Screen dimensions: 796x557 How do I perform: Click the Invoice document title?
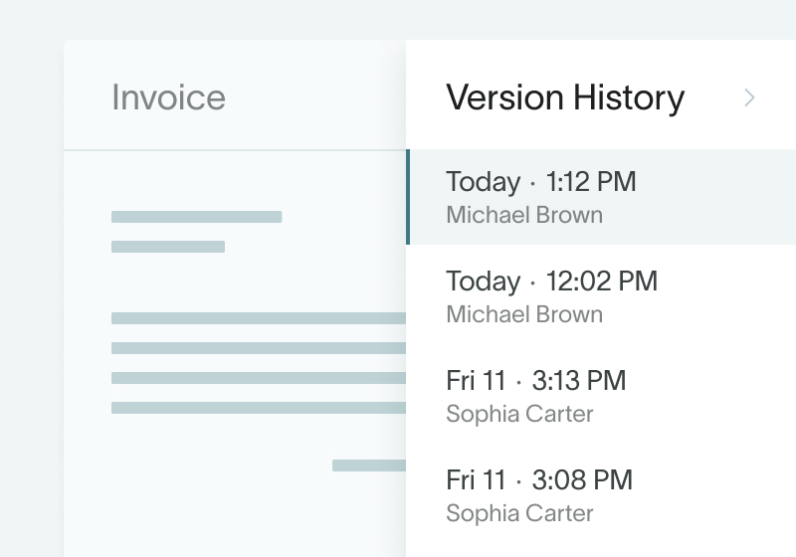click(x=168, y=97)
